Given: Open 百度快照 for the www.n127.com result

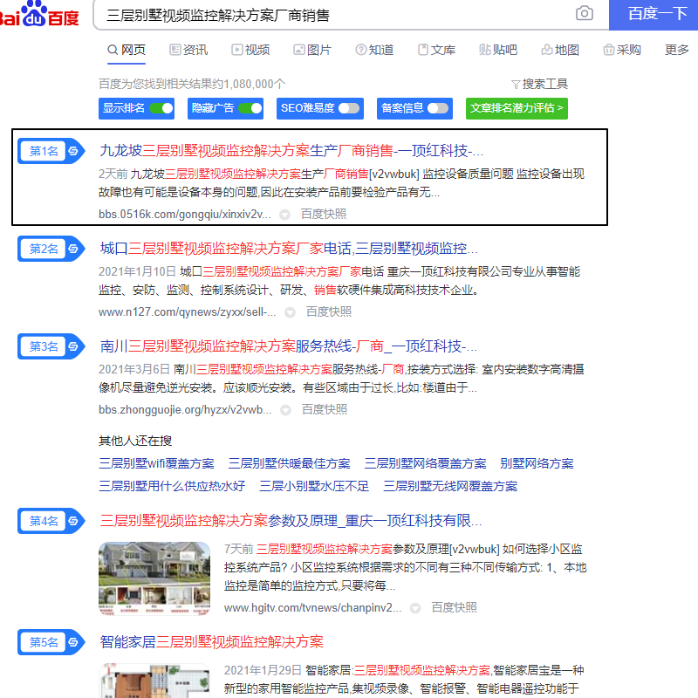Looking at the screenshot, I should click(x=329, y=312).
